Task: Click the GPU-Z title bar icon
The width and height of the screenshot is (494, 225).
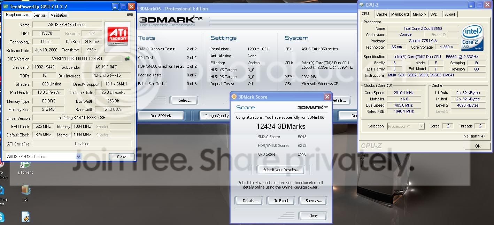Action: pos(6,6)
